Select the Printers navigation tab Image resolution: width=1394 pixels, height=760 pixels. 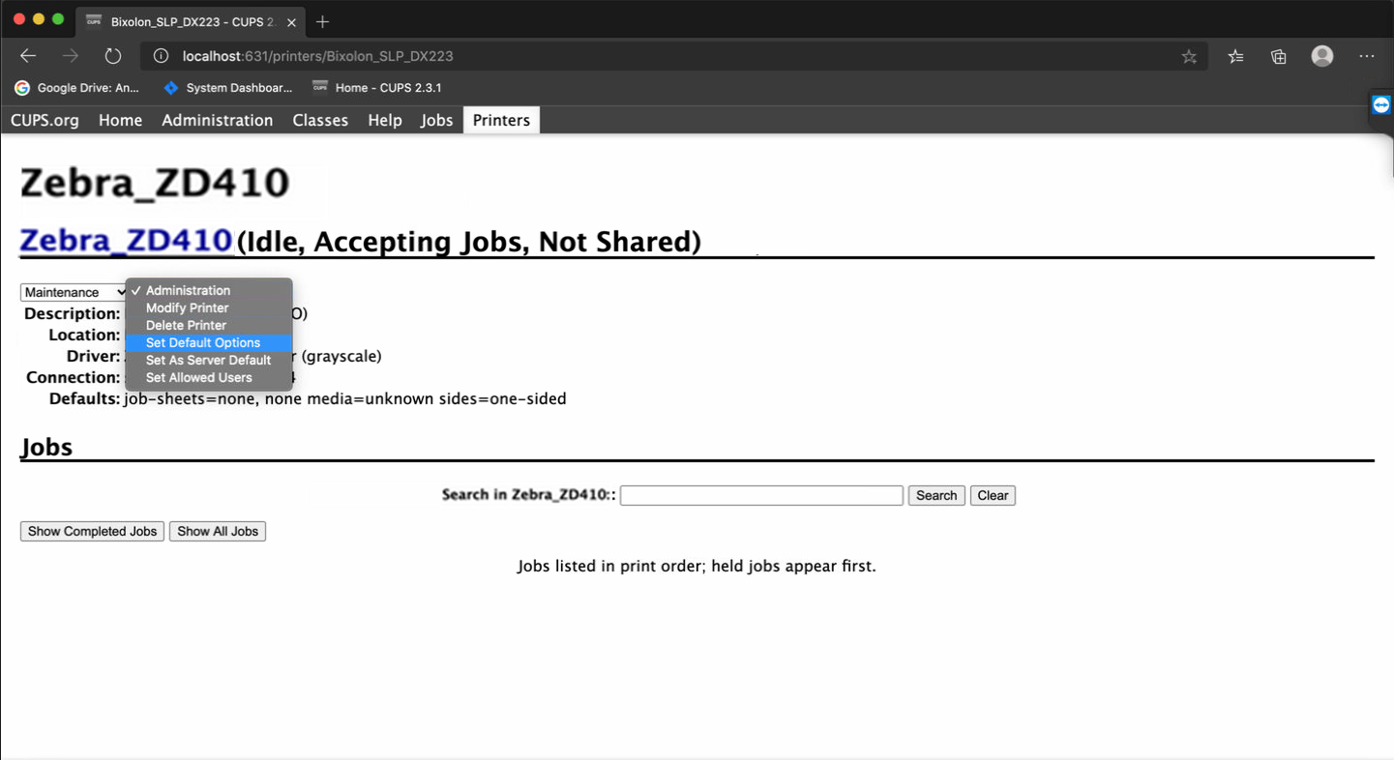click(x=501, y=120)
